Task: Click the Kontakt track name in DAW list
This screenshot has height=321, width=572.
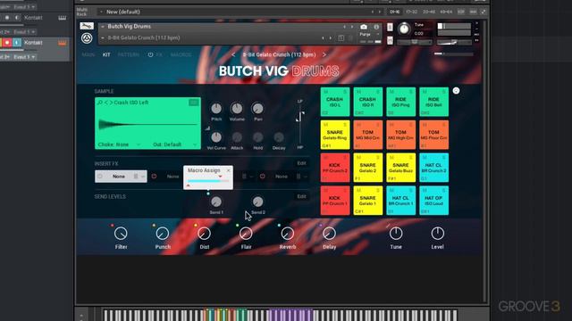Action: pyautogui.click(x=33, y=43)
